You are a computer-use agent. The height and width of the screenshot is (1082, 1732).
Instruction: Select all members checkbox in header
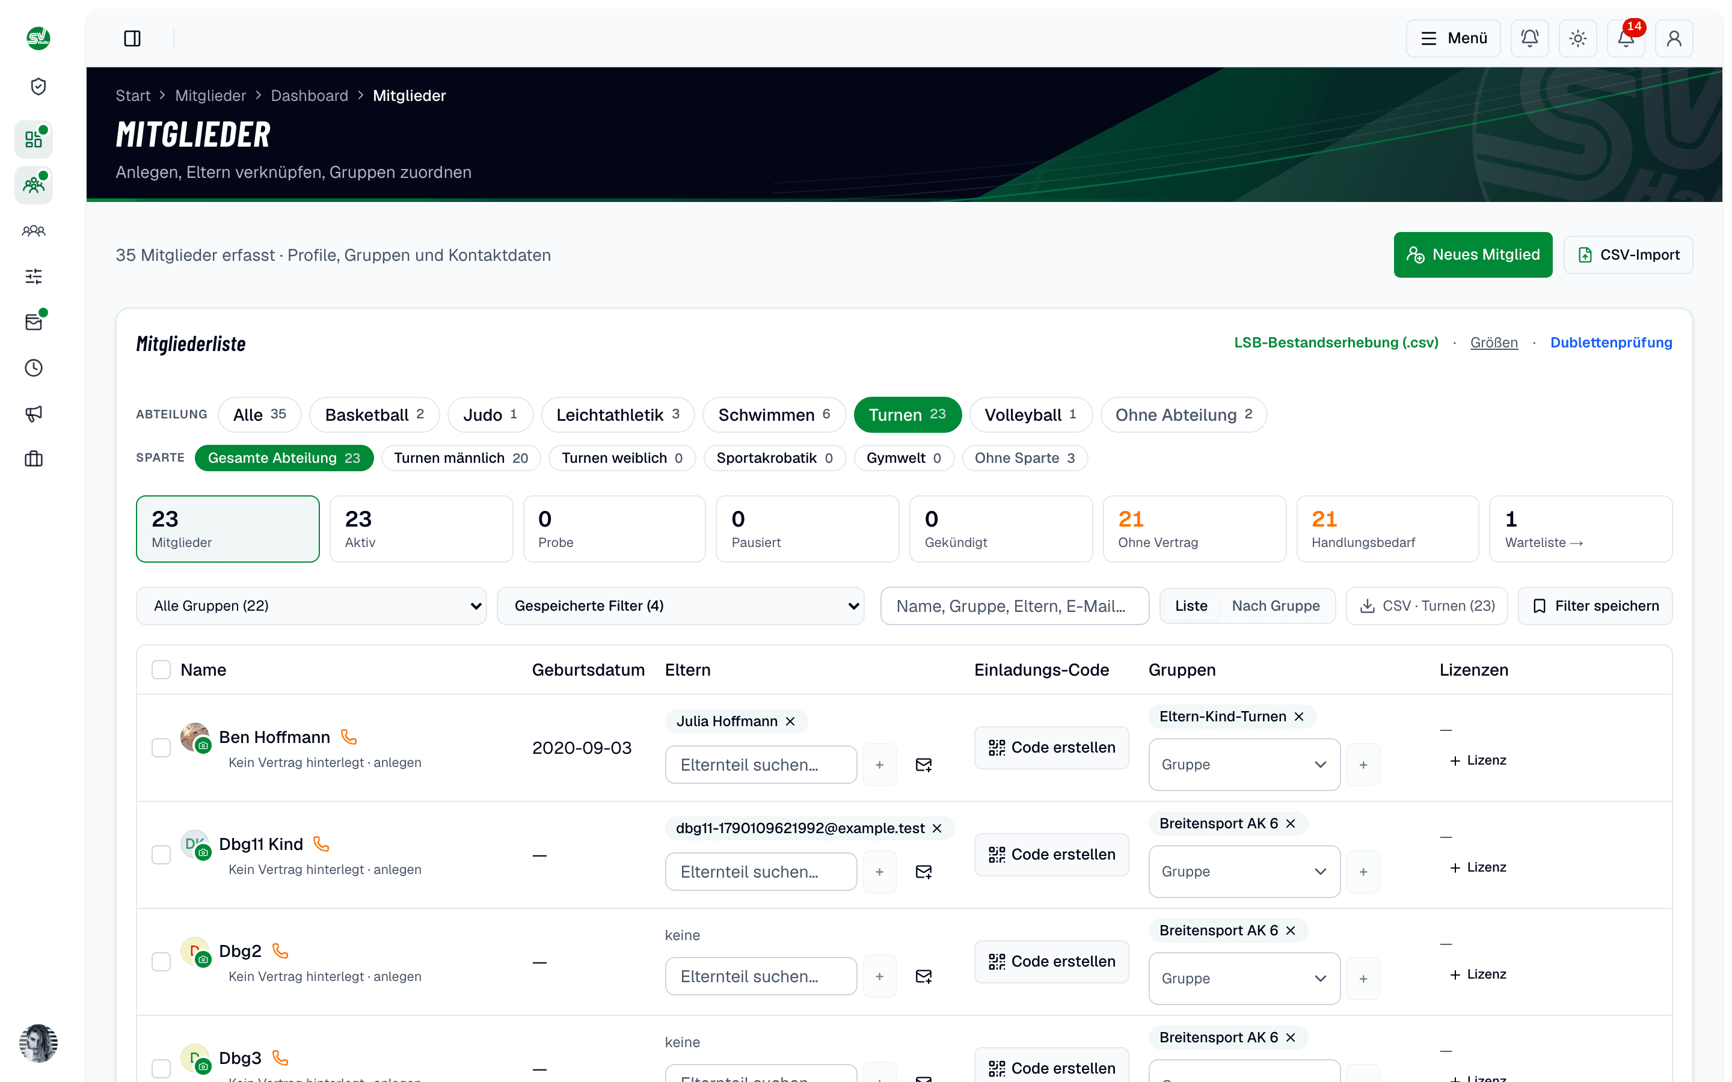[161, 670]
